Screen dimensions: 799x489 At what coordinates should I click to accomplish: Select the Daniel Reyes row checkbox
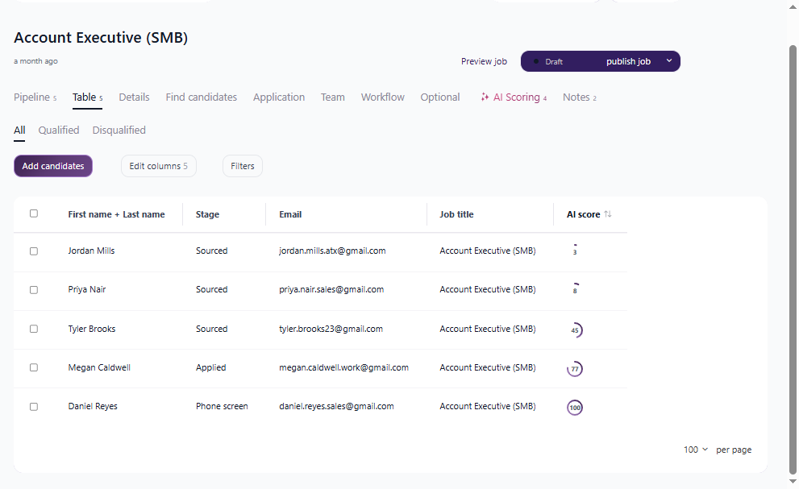point(34,407)
